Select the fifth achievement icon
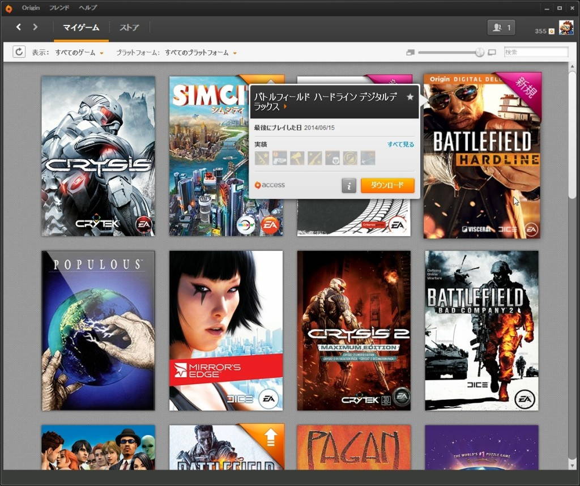 click(x=332, y=158)
